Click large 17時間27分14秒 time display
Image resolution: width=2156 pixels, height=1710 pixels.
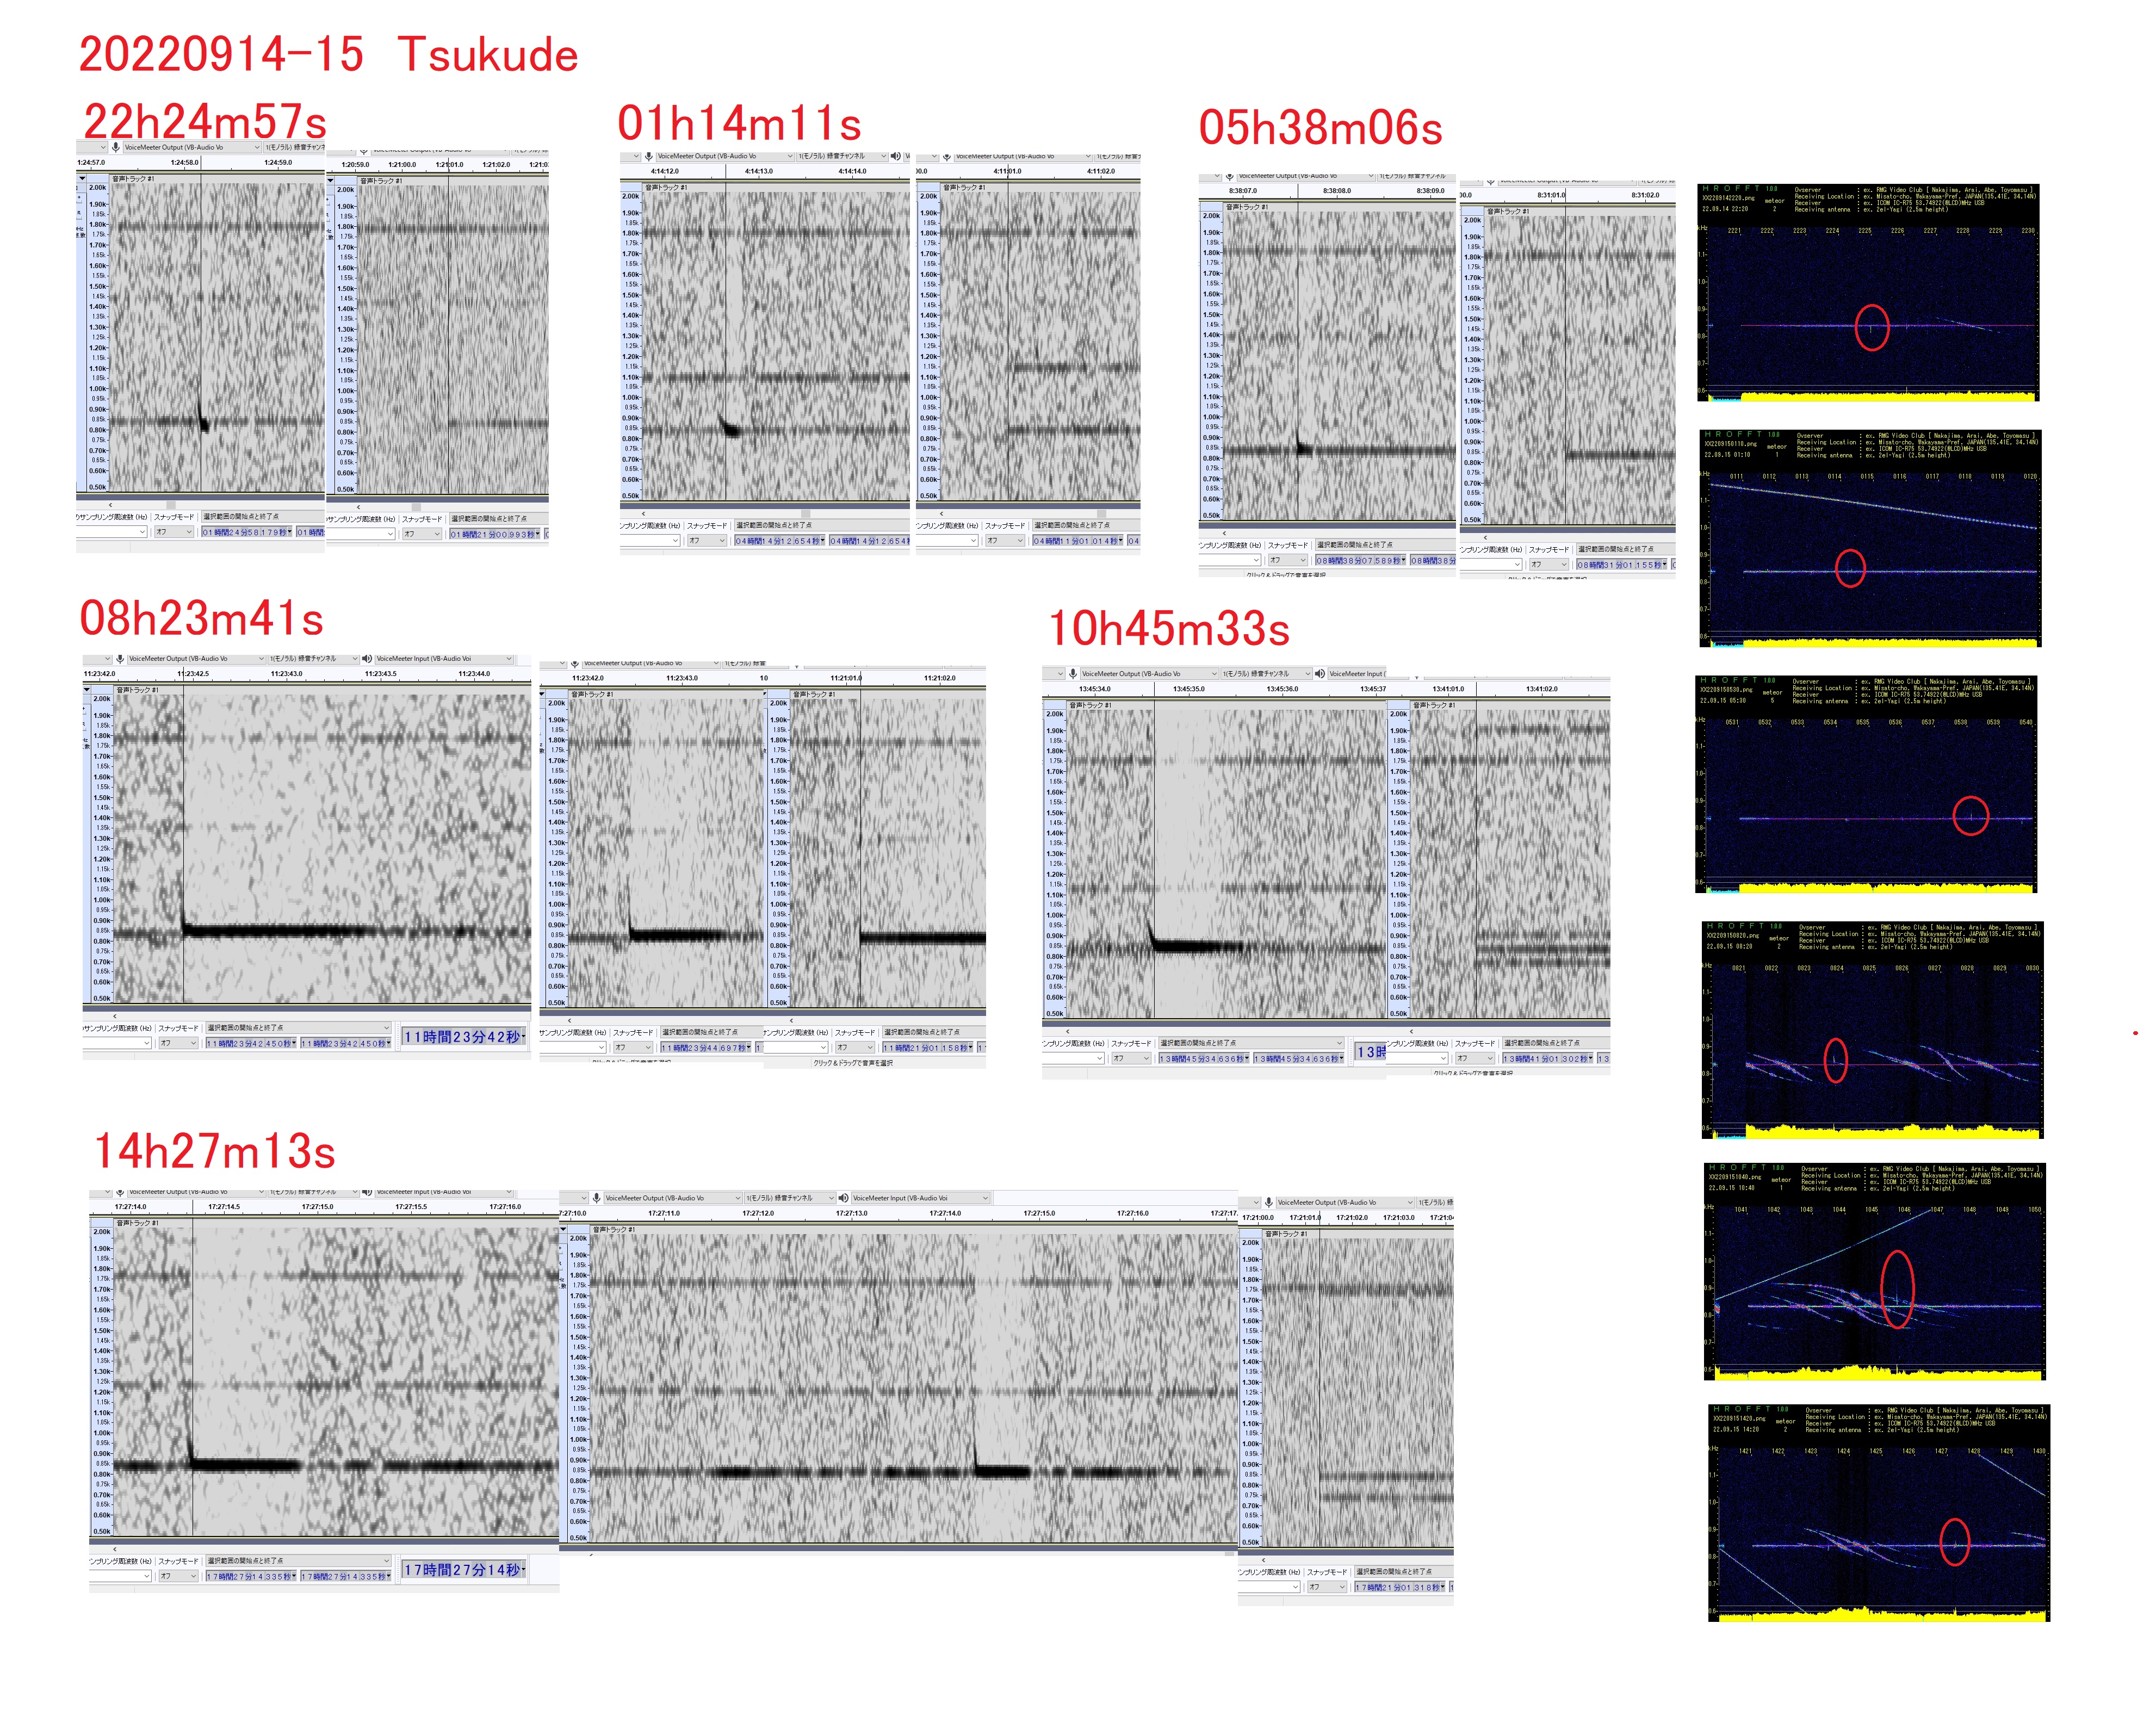463,1570
